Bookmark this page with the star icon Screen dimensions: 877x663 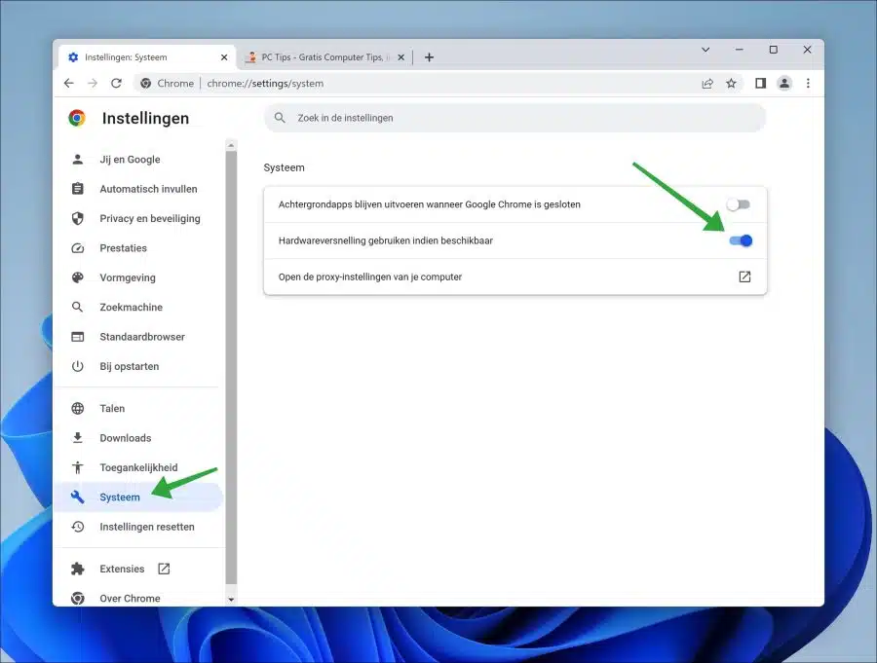(731, 84)
